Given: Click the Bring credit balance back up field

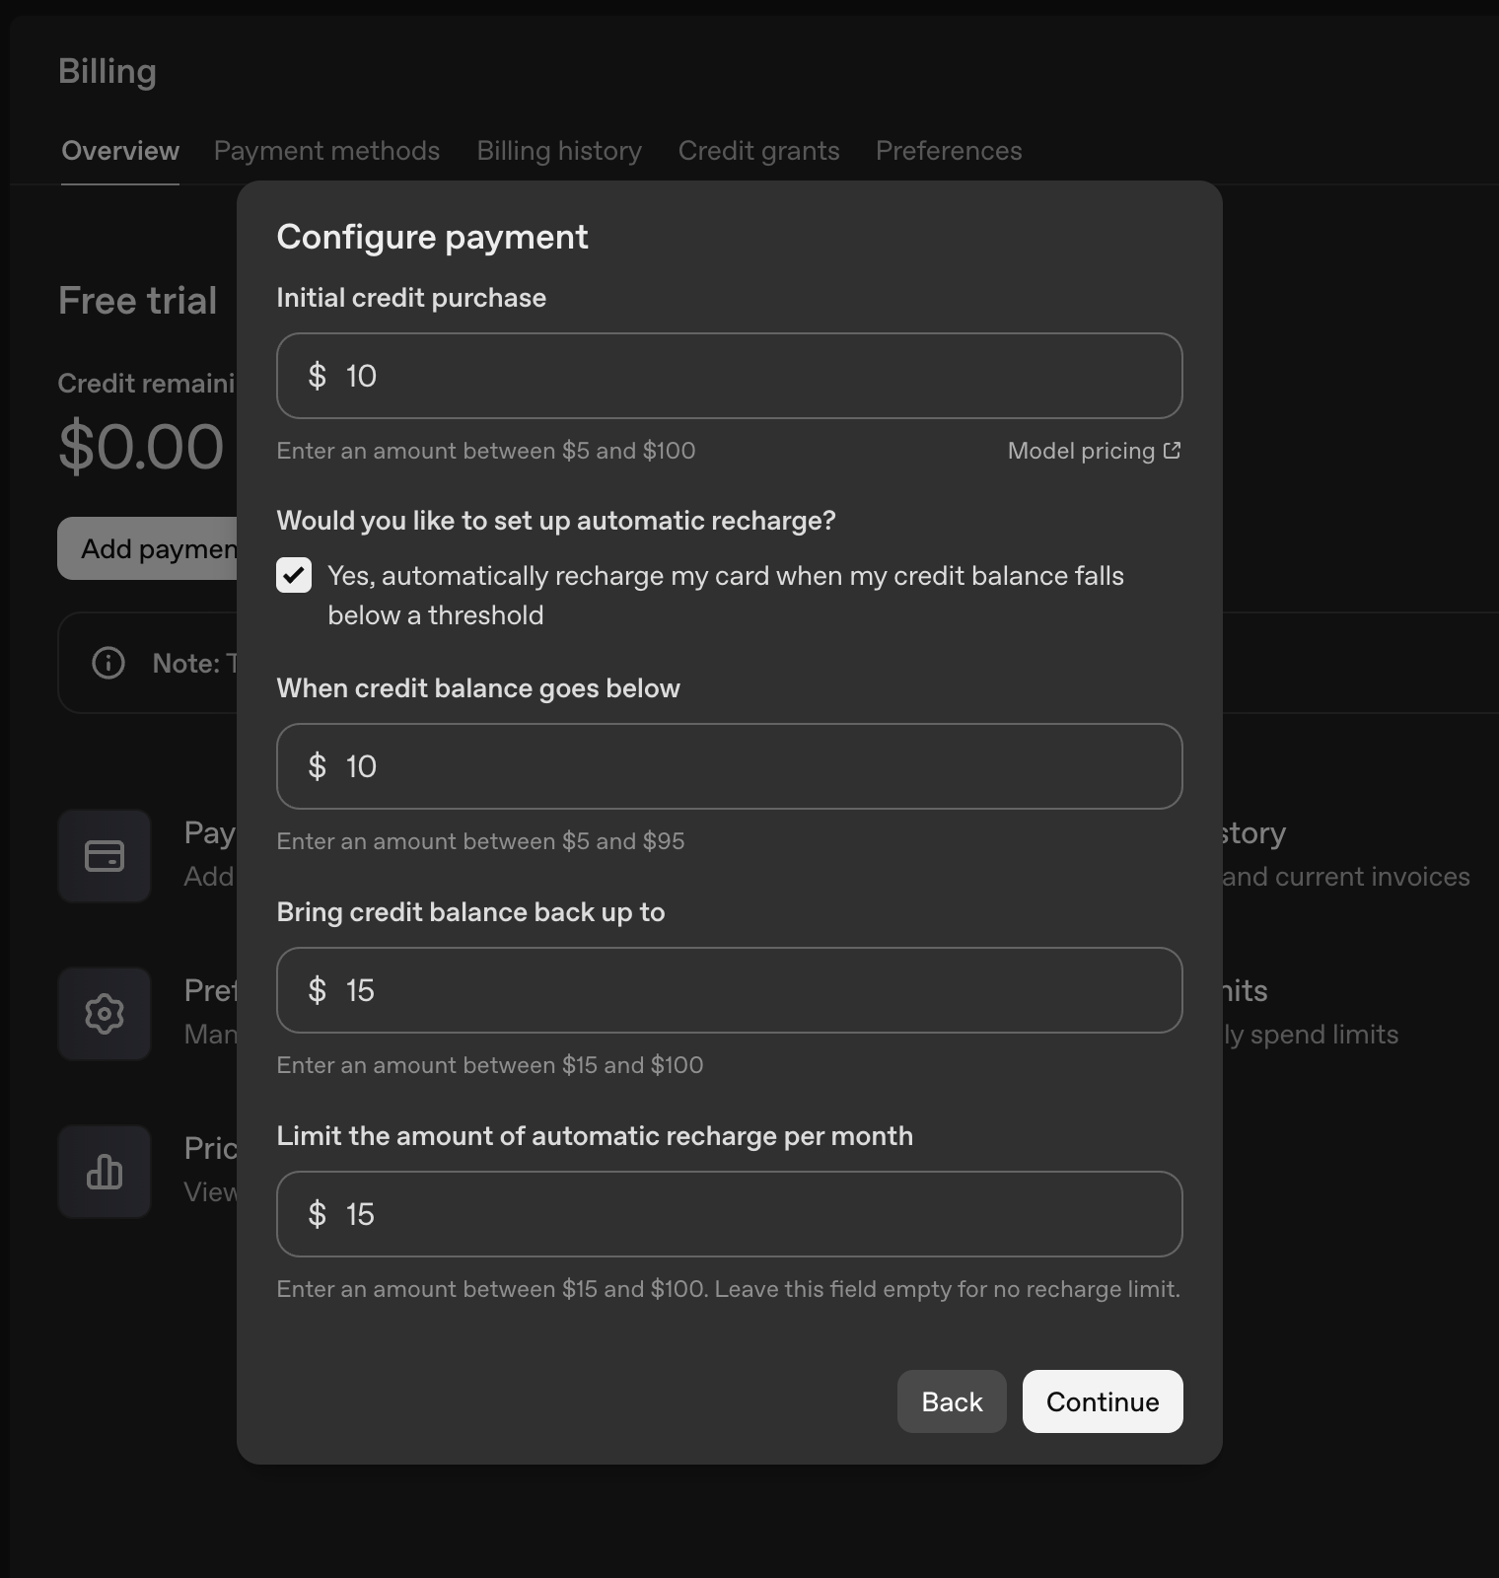Looking at the screenshot, I should pyautogui.click(x=730, y=990).
